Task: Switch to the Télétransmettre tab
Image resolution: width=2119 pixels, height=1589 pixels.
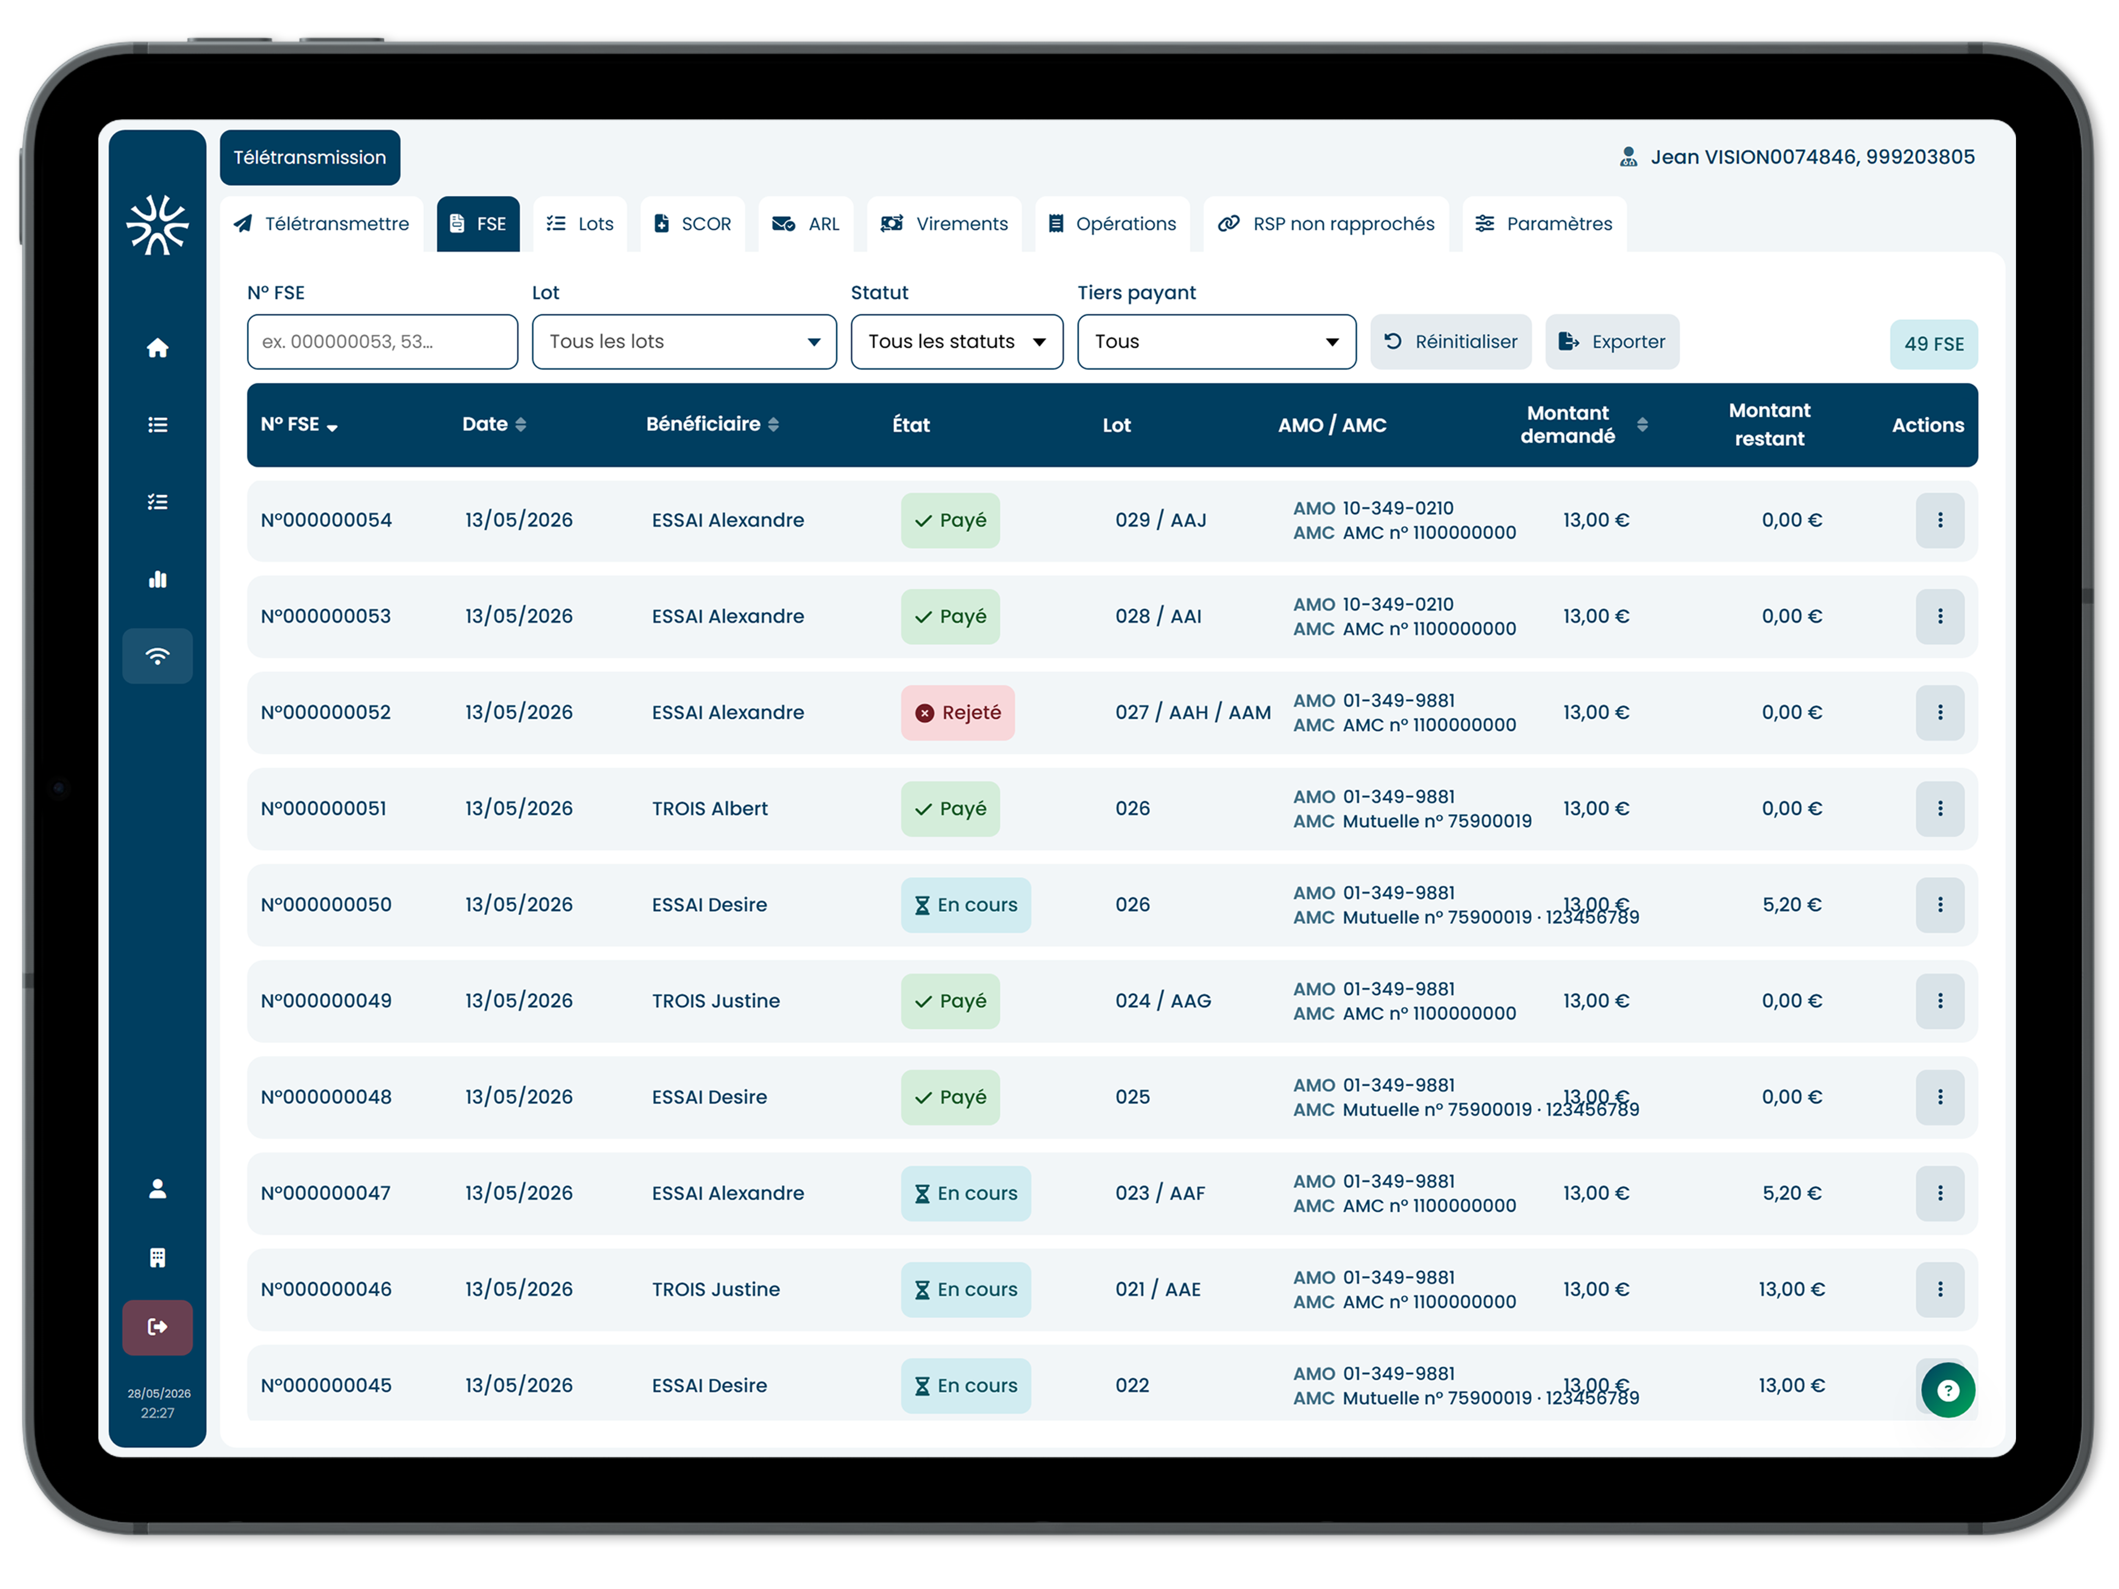Action: point(322,224)
